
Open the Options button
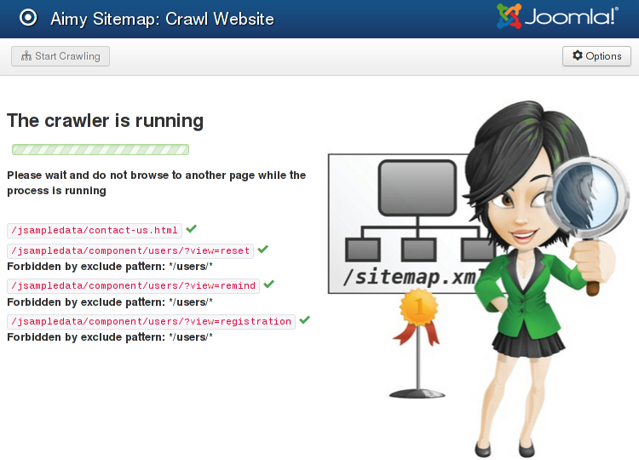[596, 56]
